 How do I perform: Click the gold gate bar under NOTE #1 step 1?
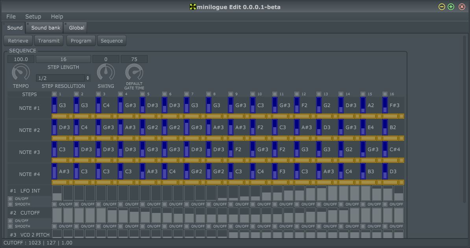[x=60, y=116]
